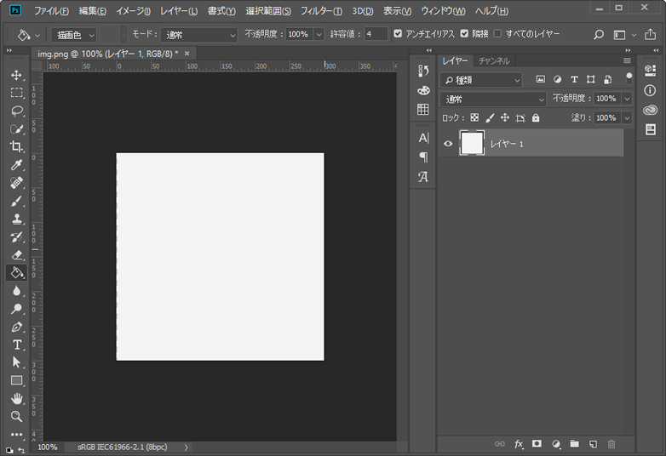The image size is (666, 456).
Task: Select the Blur tool
Action: click(16, 291)
